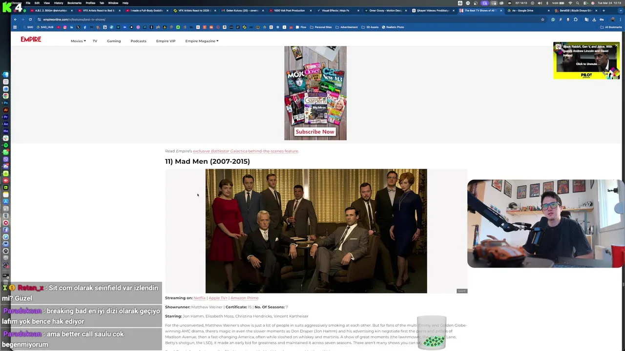Screen dimensions: 625x351
Task: Open the TV section in Empire nav
Action: click(95, 41)
